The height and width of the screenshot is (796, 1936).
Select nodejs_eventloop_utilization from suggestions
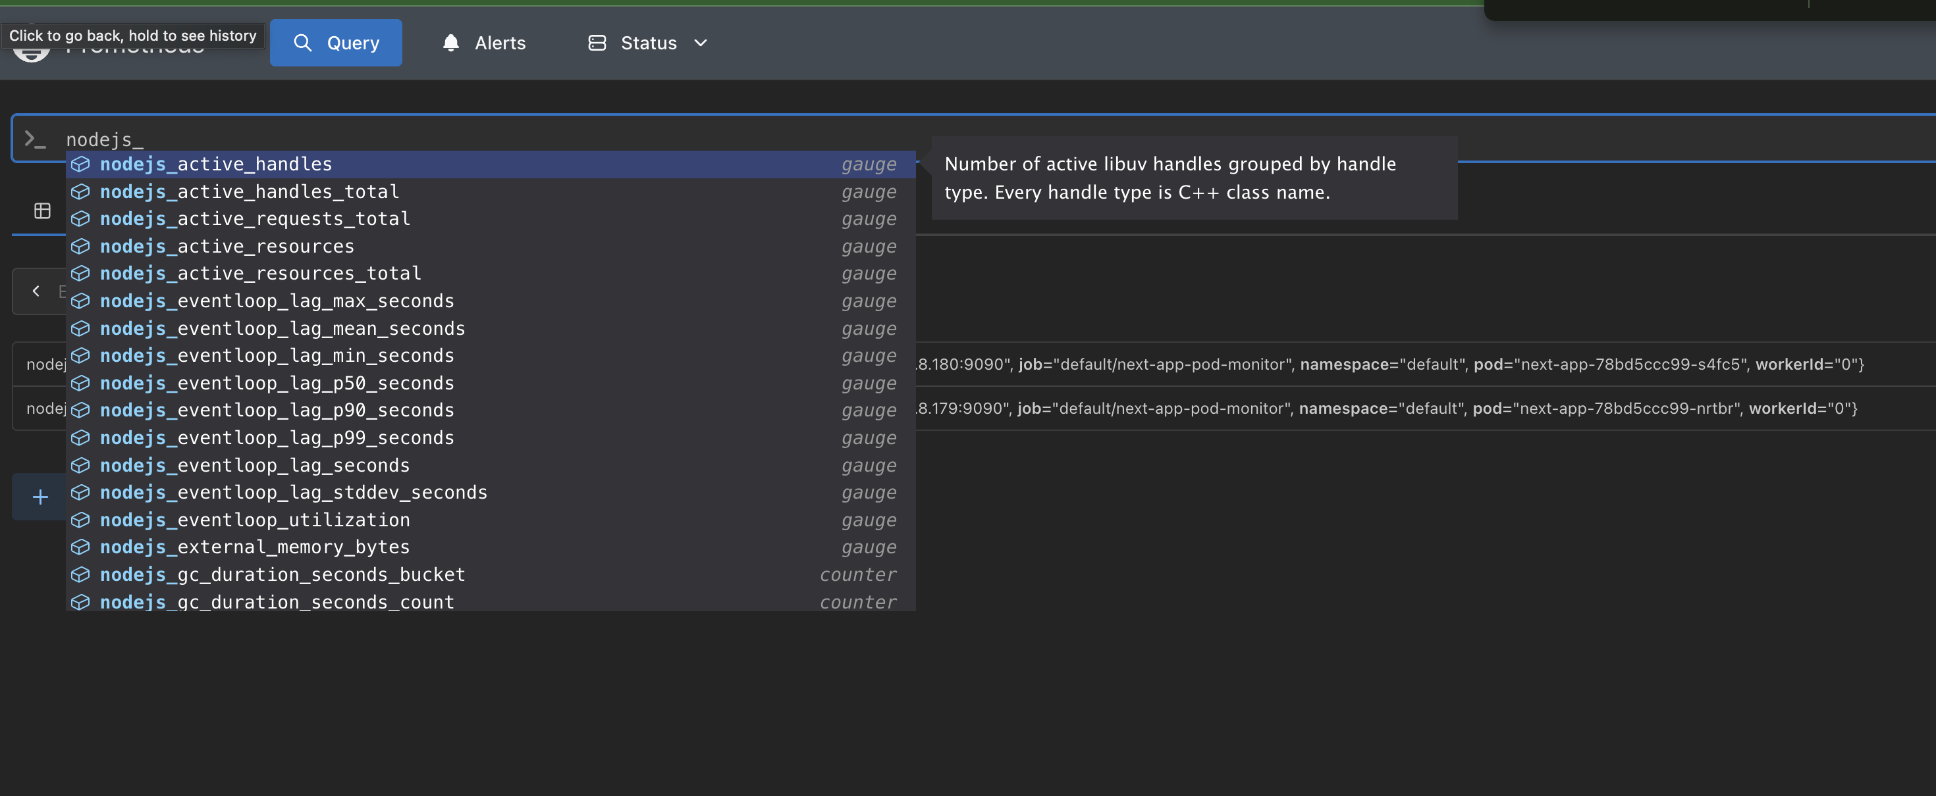pos(255,519)
